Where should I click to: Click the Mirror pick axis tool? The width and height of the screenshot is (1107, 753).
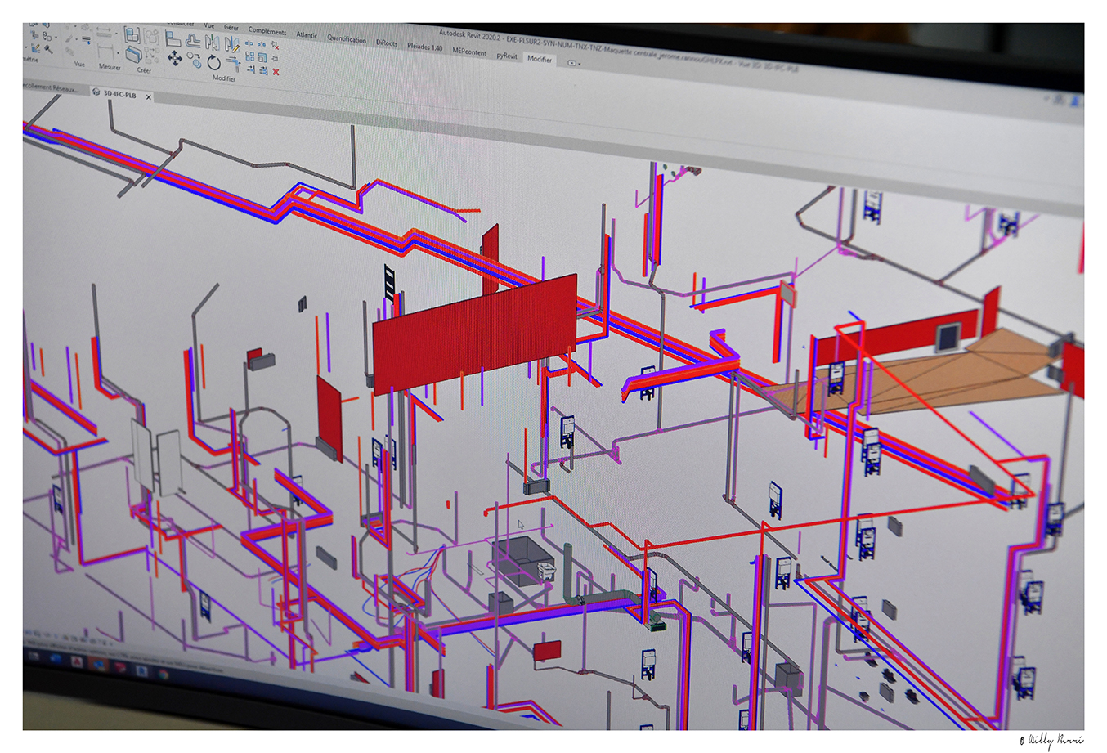tap(213, 43)
